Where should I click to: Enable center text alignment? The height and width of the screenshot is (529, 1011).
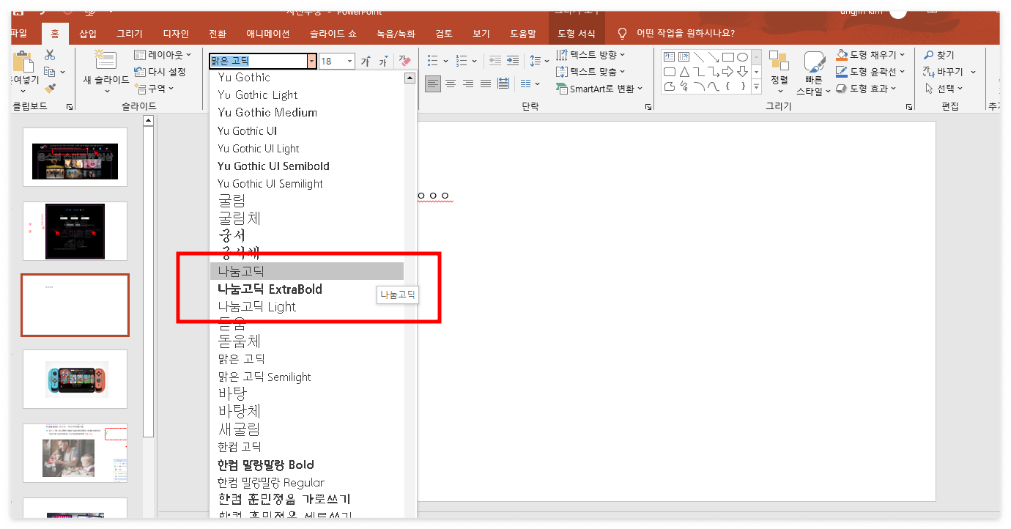451,82
